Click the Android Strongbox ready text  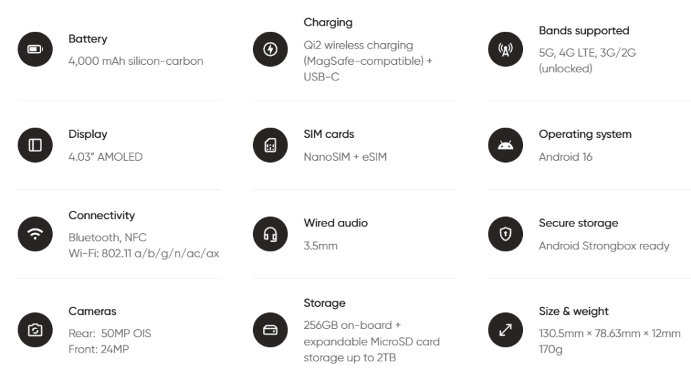click(604, 246)
